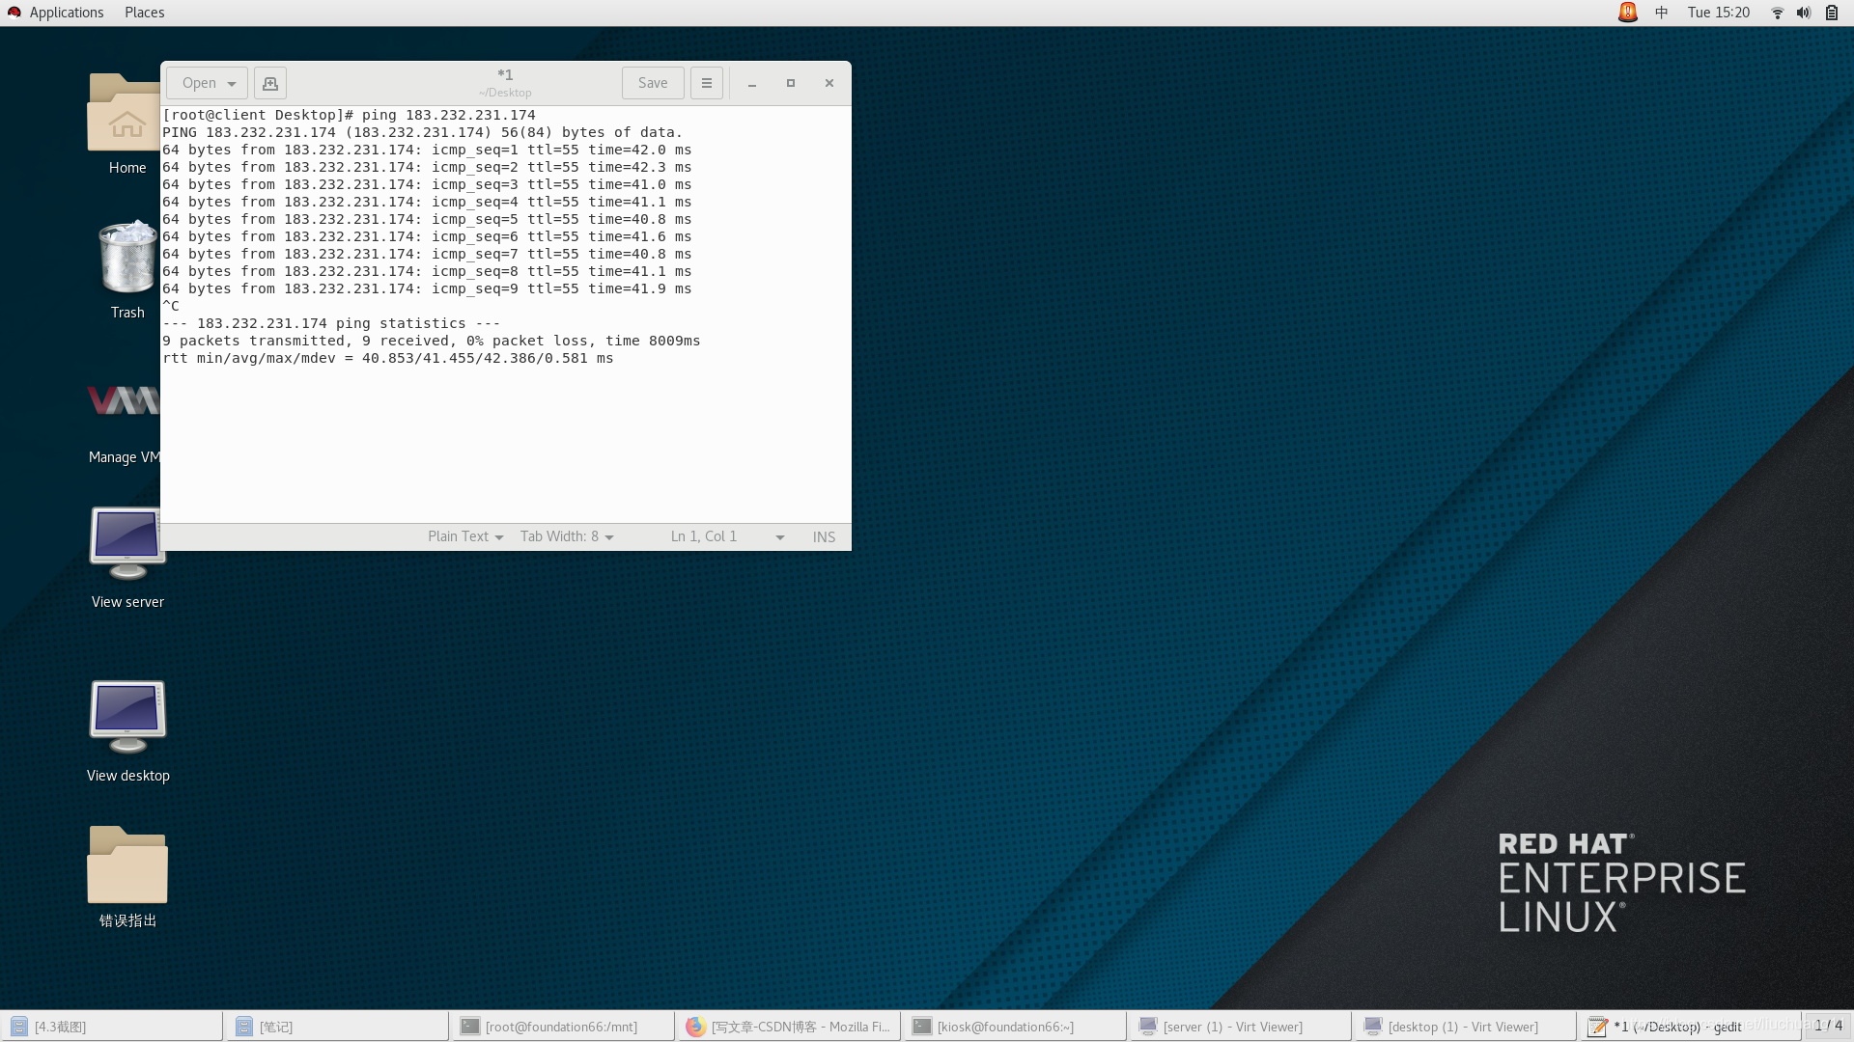Switch to Mozilla Firefox CSDN taskbar window
The image size is (1854, 1042).
(790, 1027)
